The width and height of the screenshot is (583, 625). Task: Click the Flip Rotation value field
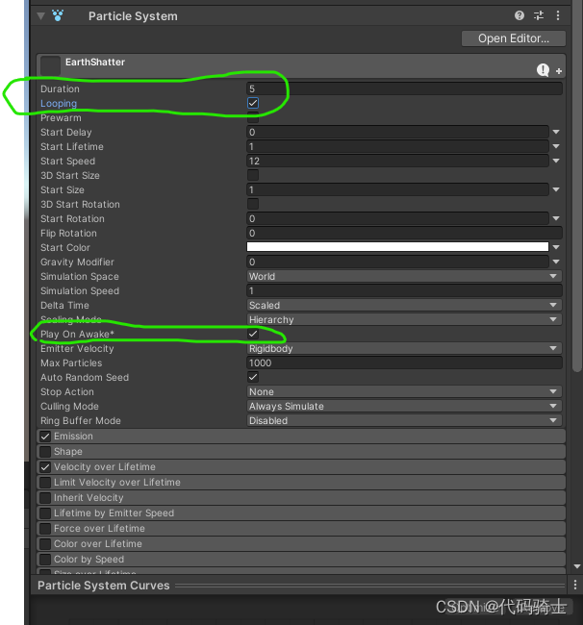pos(404,233)
